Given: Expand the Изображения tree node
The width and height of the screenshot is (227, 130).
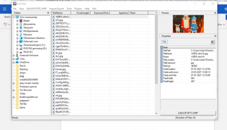Looking at the screenshot, I should click(17, 31).
